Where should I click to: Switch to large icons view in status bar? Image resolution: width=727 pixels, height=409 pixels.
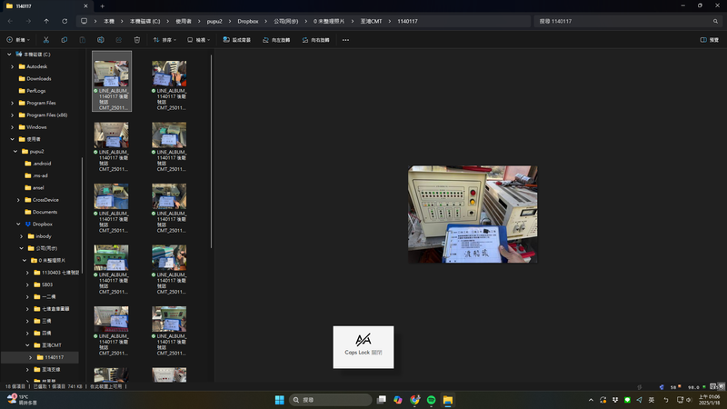(721, 386)
